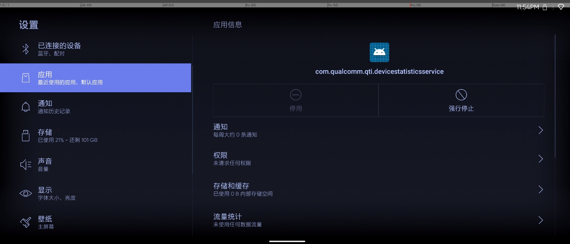
Task: Click the 11:54PM clock
Action: pos(528,7)
